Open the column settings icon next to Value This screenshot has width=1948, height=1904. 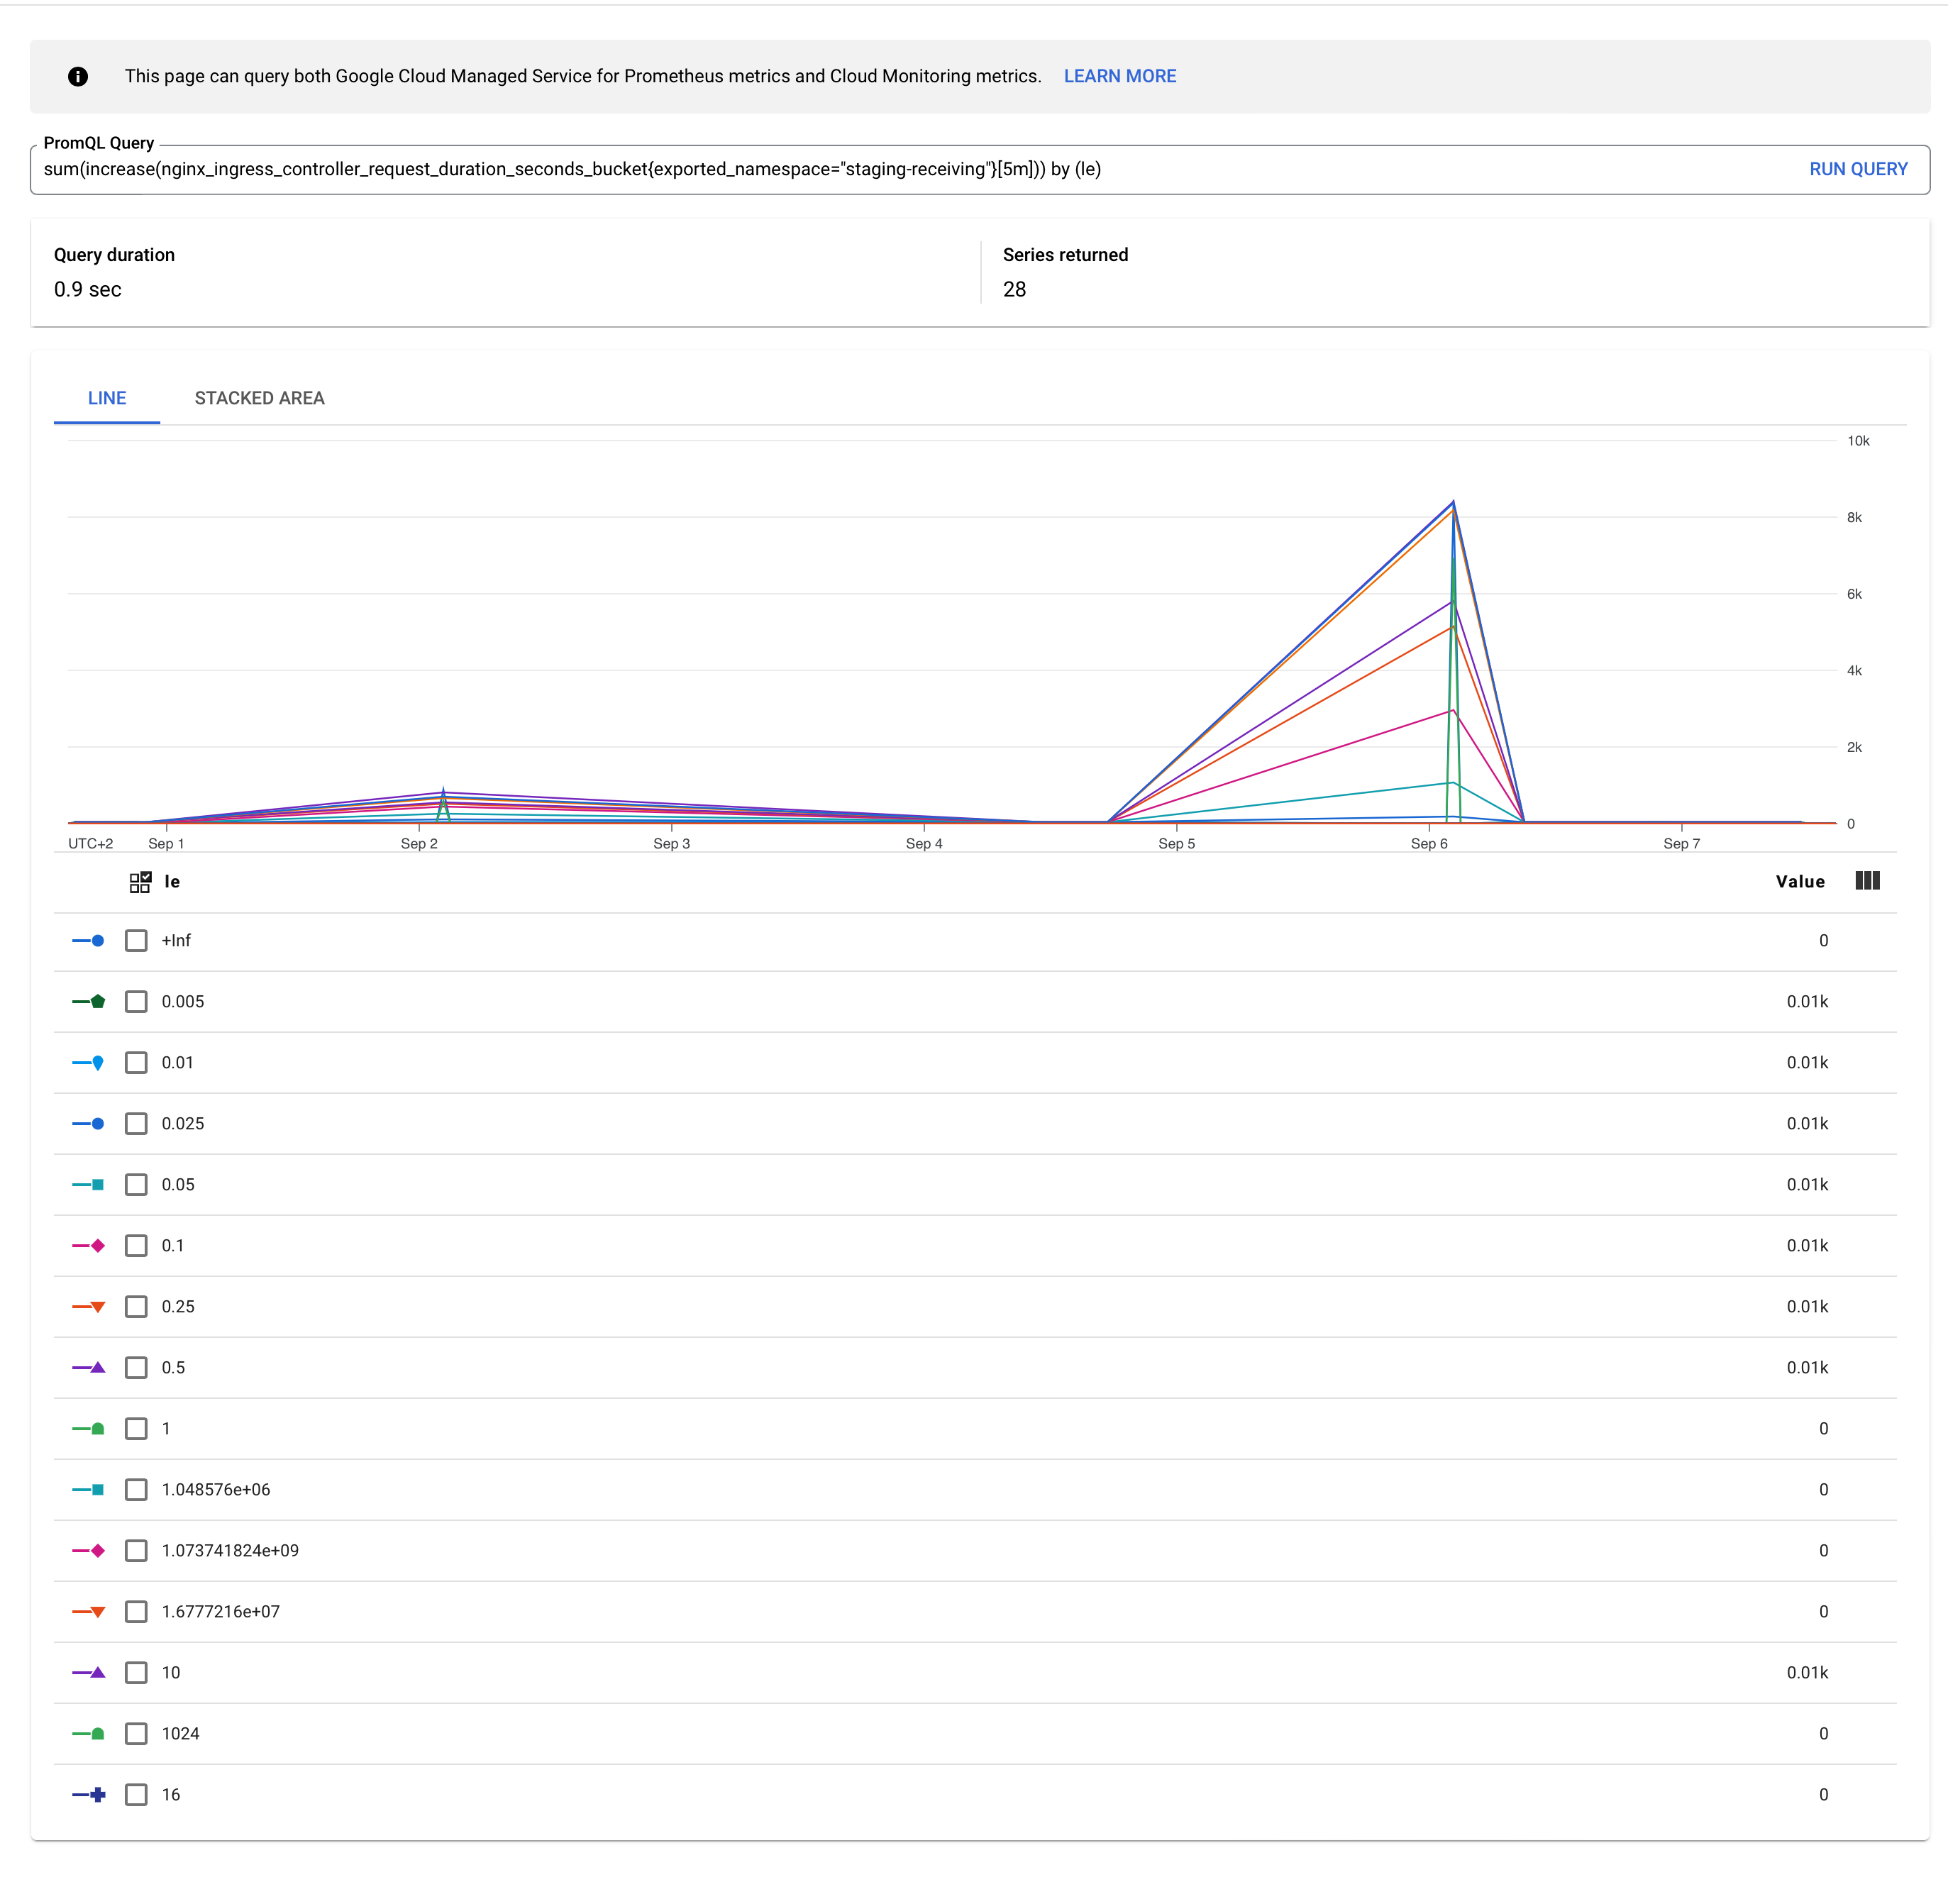[x=1867, y=881]
